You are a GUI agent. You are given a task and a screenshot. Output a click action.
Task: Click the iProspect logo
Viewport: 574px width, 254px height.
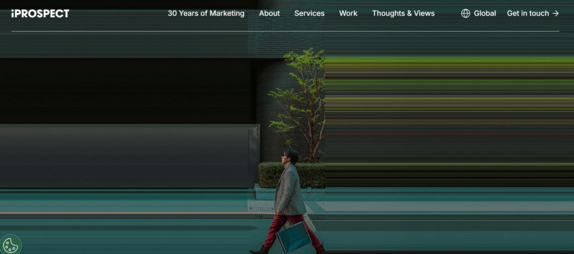click(40, 13)
